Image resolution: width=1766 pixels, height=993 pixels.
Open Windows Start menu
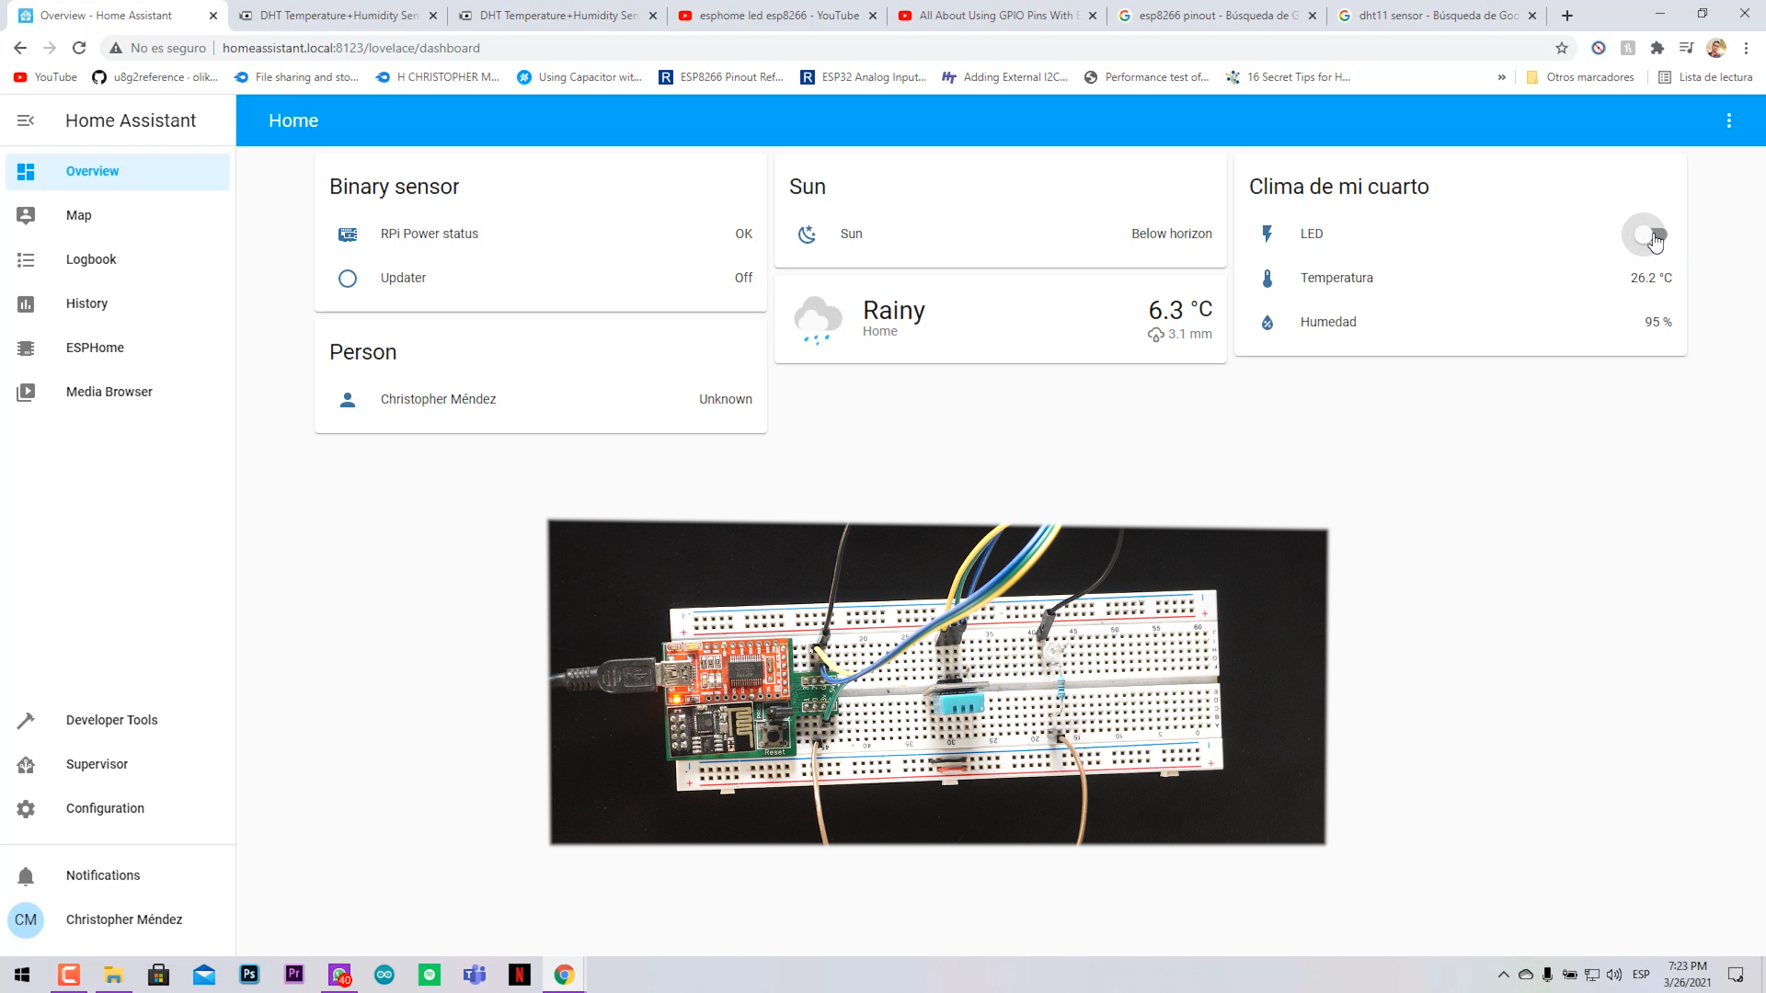point(22,975)
